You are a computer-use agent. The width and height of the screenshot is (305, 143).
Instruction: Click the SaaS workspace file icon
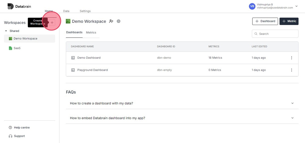11,48
